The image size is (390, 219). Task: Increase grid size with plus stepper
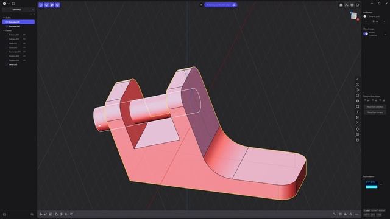(x=385, y=21)
